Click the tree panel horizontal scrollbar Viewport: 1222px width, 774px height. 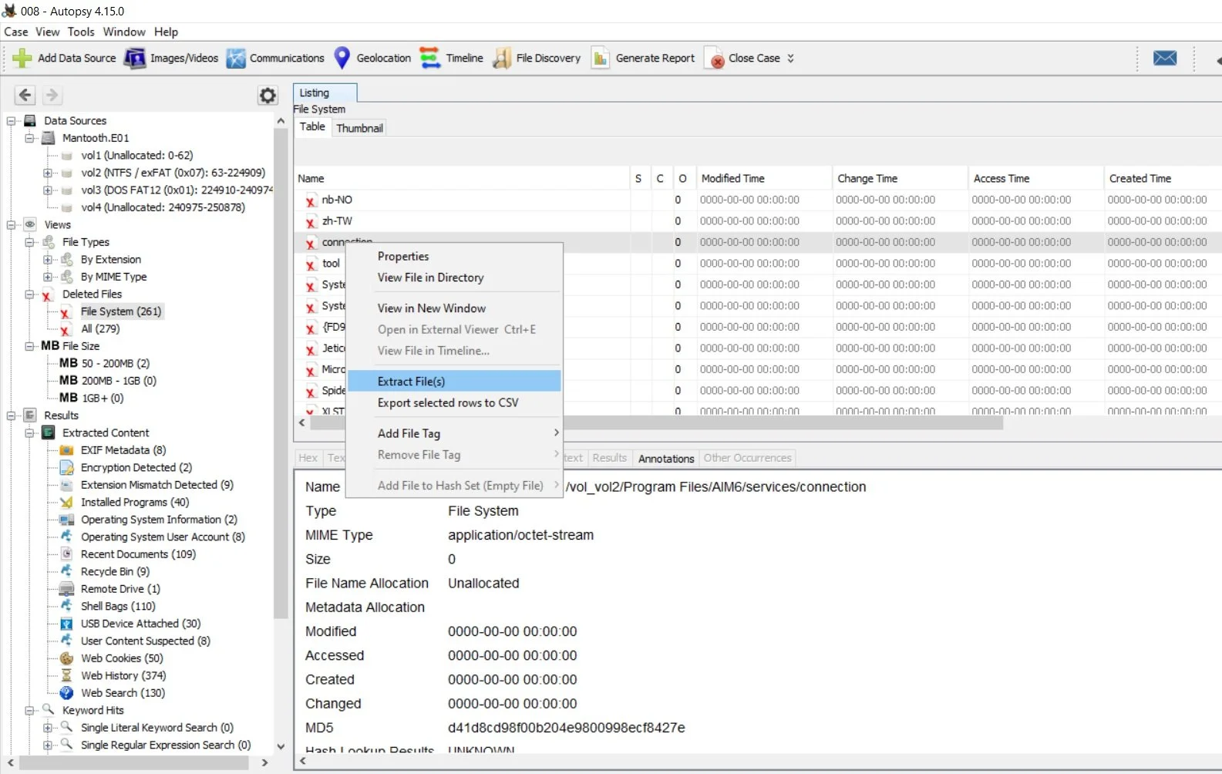tap(134, 762)
